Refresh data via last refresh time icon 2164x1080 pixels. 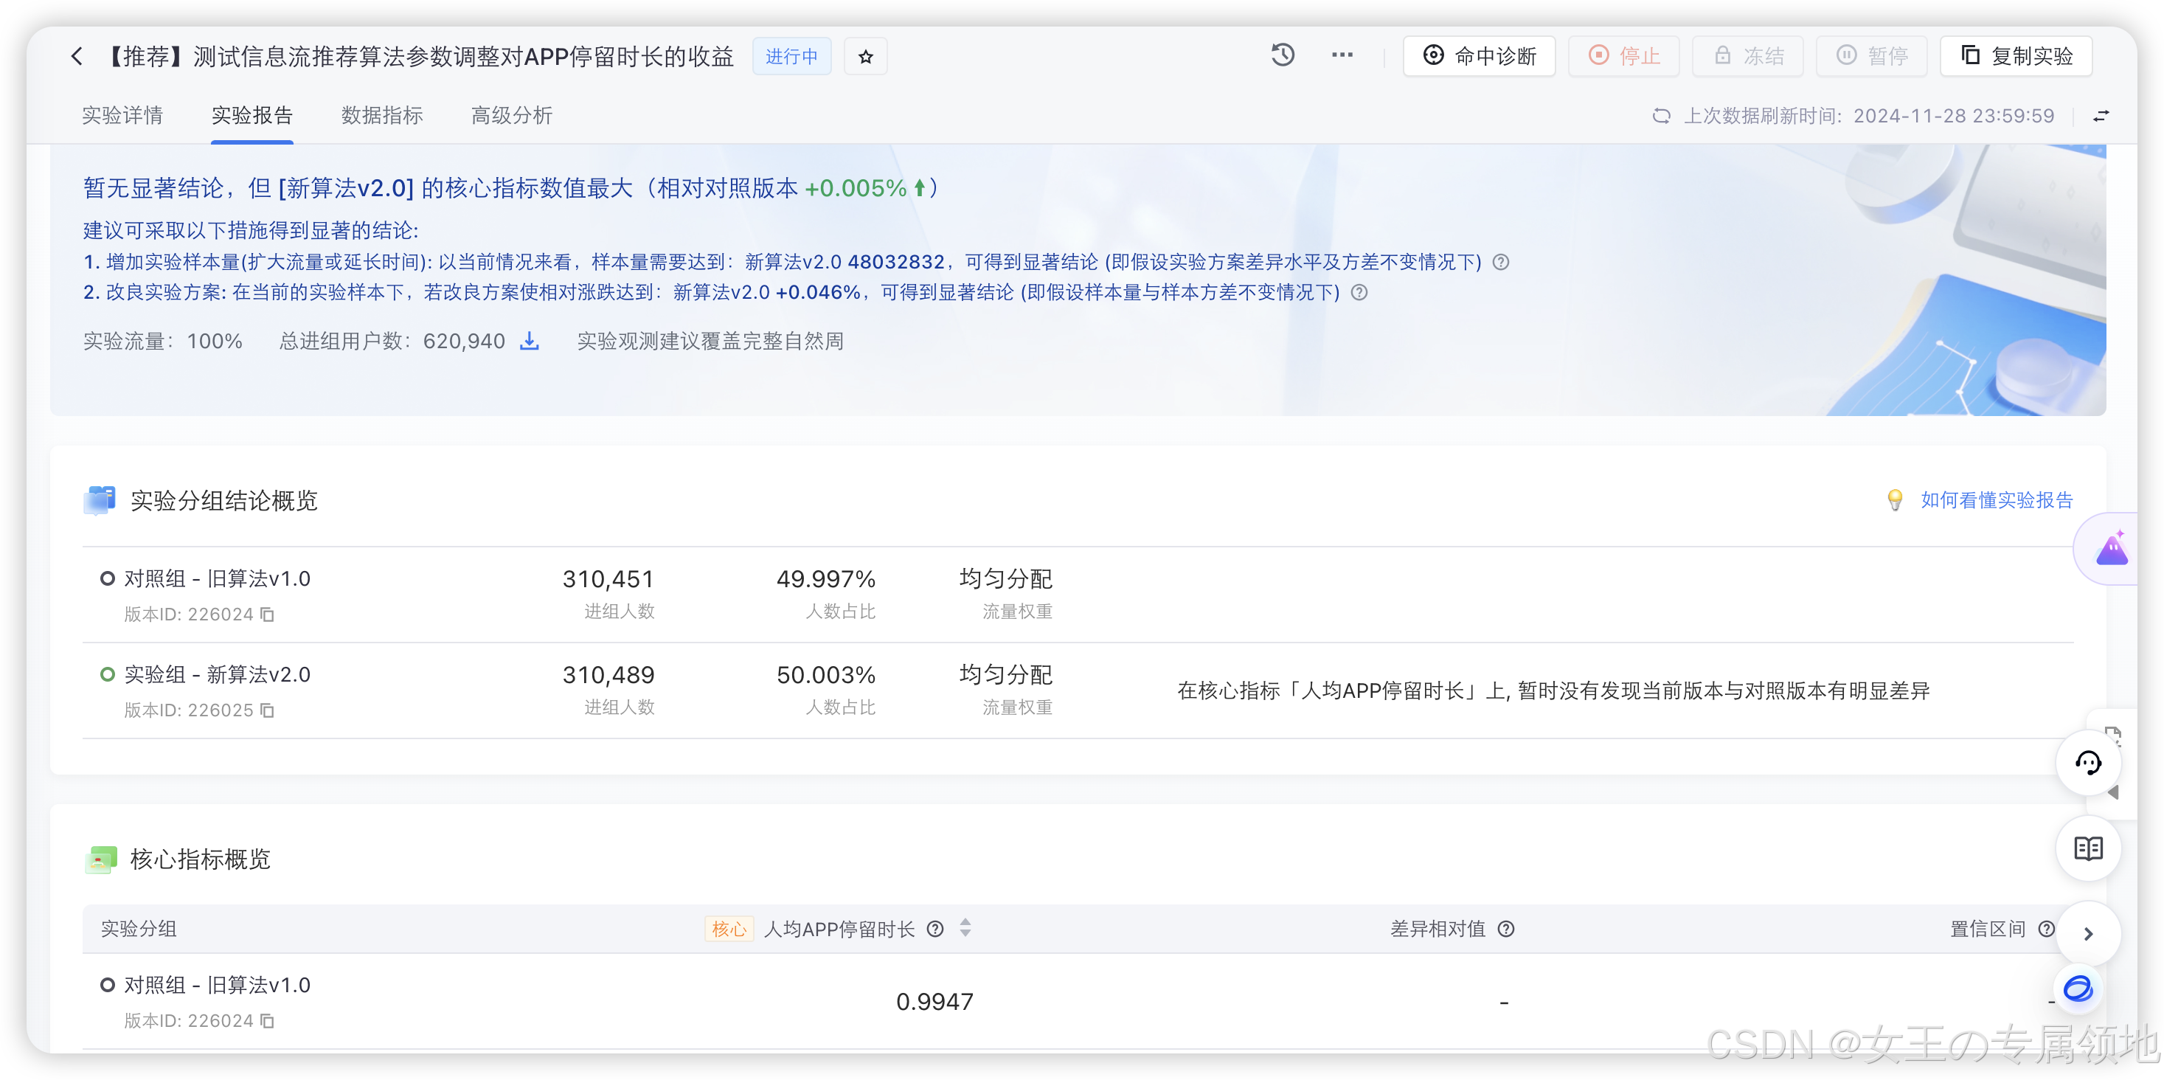click(1661, 116)
